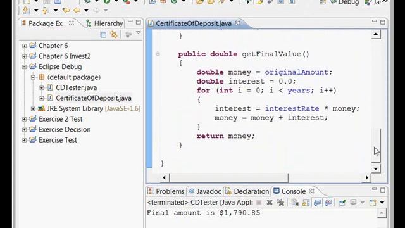Clear the Console output
Viewport: 405px width, 228px height.
(x=295, y=203)
